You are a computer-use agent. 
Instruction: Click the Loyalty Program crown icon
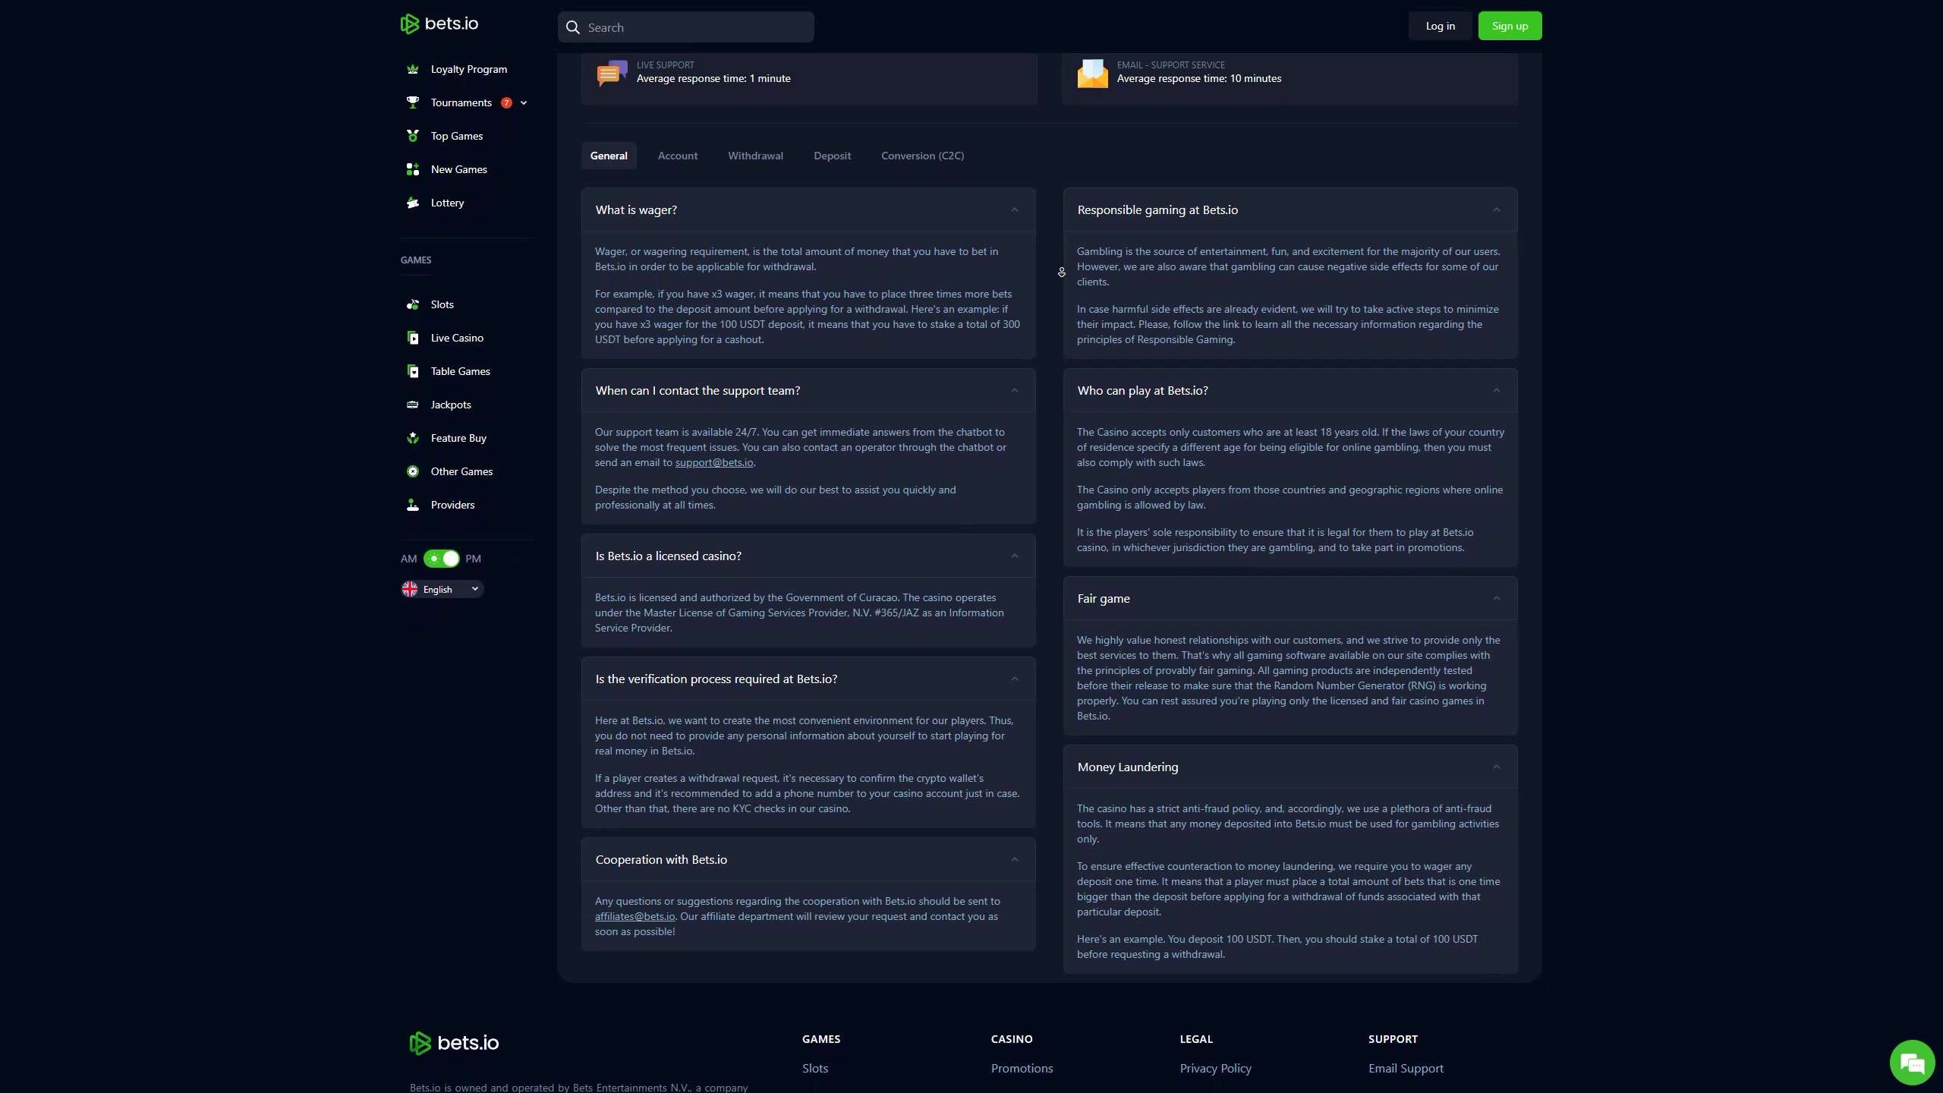click(413, 69)
